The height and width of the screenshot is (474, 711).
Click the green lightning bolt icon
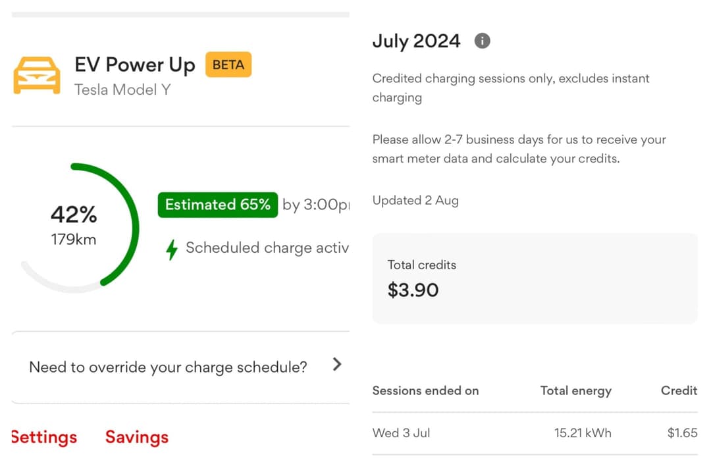tap(172, 250)
